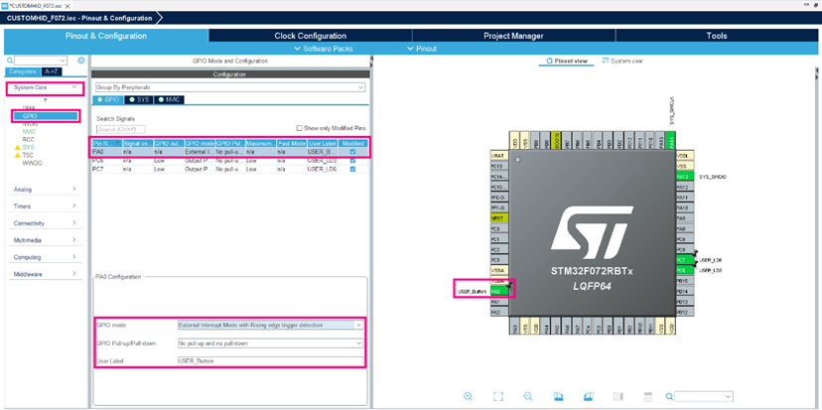
Task: Click the SYS warning triangle icon
Action: [17, 148]
